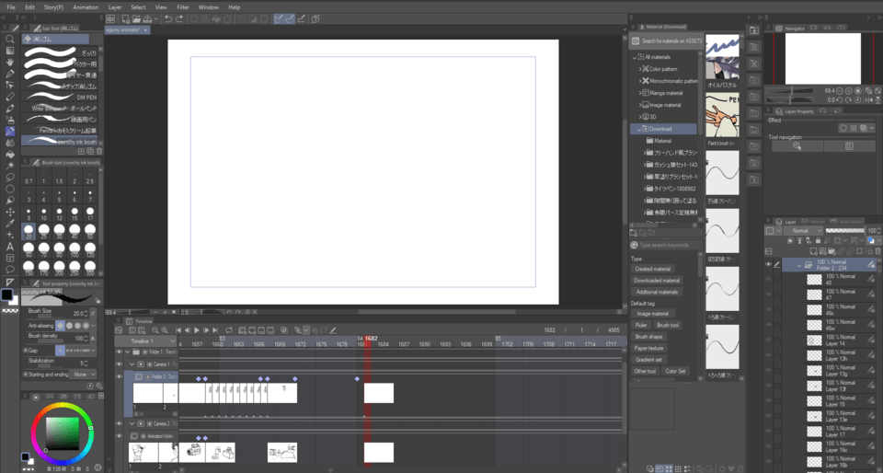
Task: Select the first Anti-aliasing level option
Action: (x=61, y=326)
